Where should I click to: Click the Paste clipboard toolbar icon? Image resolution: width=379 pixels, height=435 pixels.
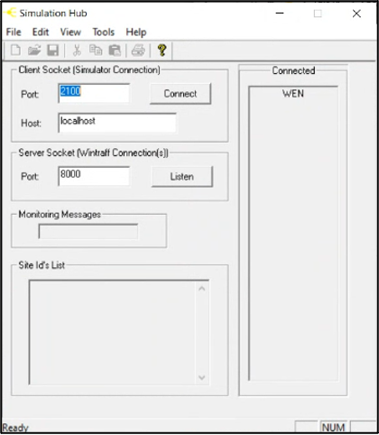coord(115,51)
